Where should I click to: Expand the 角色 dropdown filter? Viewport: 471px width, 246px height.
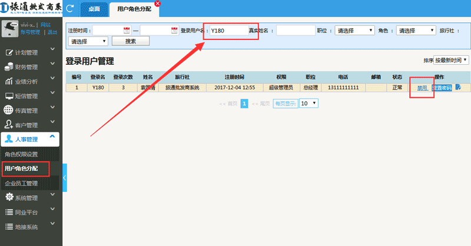(x=416, y=30)
